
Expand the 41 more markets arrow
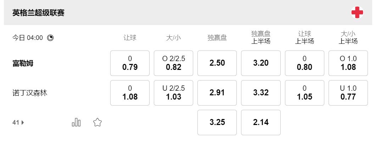(x=18, y=123)
